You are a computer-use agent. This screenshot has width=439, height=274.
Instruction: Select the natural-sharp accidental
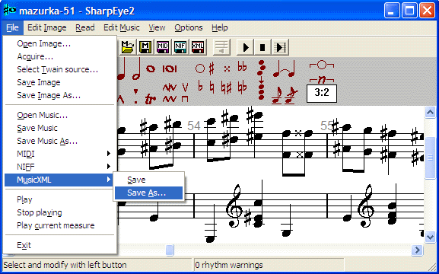pyautogui.click(x=227, y=88)
